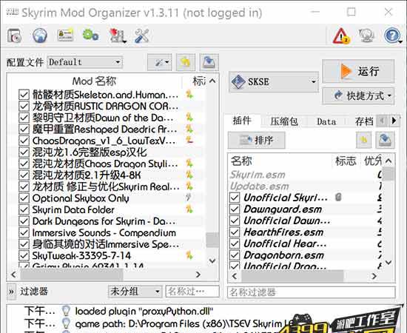Click the mod list vertical scrollbar thumb
The image size is (407, 333).
point(212,240)
